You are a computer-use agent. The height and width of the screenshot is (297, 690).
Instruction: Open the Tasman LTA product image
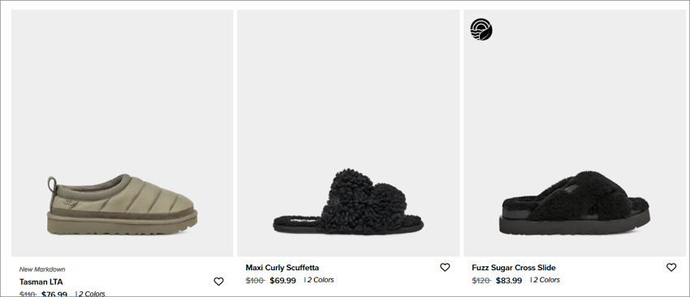tap(123, 133)
